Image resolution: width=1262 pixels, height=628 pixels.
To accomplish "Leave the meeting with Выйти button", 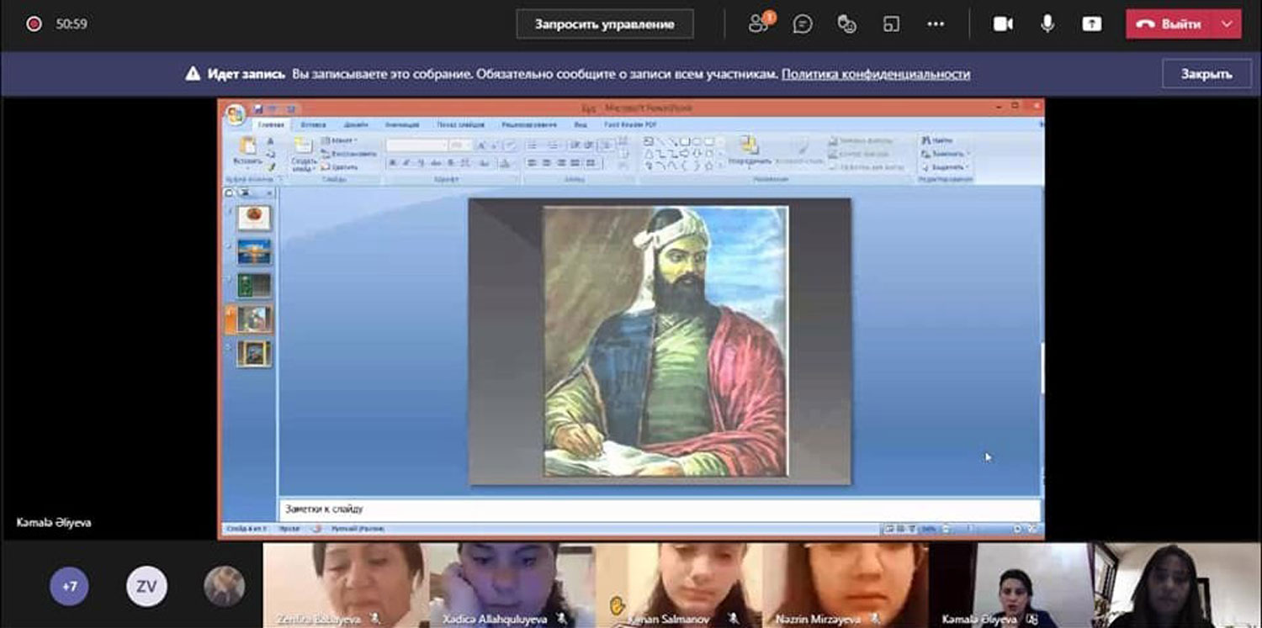I will (1170, 24).
